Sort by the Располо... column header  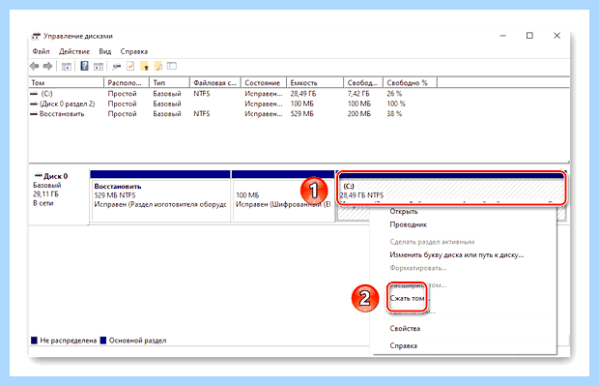(127, 82)
